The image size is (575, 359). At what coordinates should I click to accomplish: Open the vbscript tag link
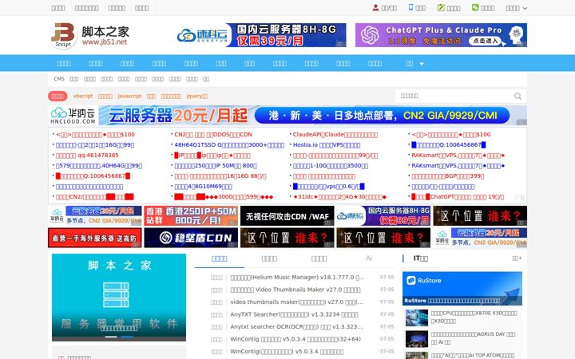point(83,96)
